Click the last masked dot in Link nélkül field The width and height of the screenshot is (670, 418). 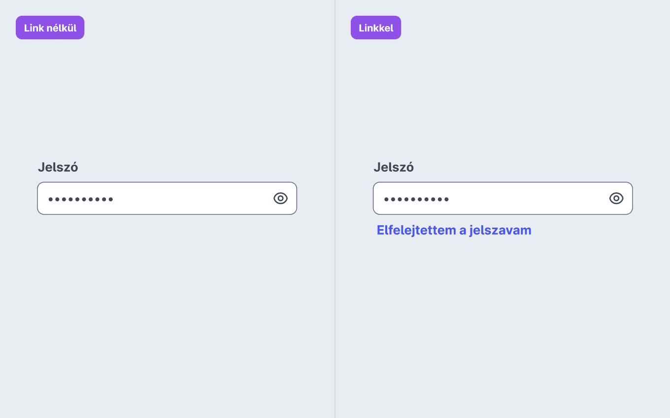(x=111, y=199)
